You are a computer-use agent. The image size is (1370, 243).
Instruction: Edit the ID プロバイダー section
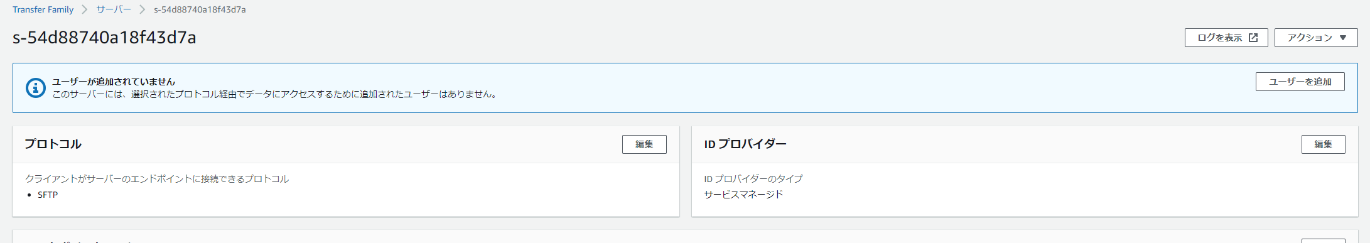(1323, 144)
